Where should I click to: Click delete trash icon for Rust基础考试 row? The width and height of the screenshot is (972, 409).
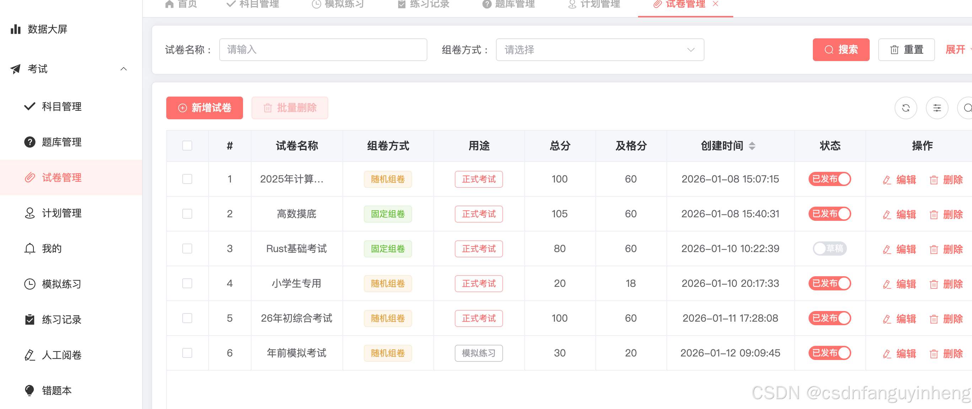(x=934, y=250)
